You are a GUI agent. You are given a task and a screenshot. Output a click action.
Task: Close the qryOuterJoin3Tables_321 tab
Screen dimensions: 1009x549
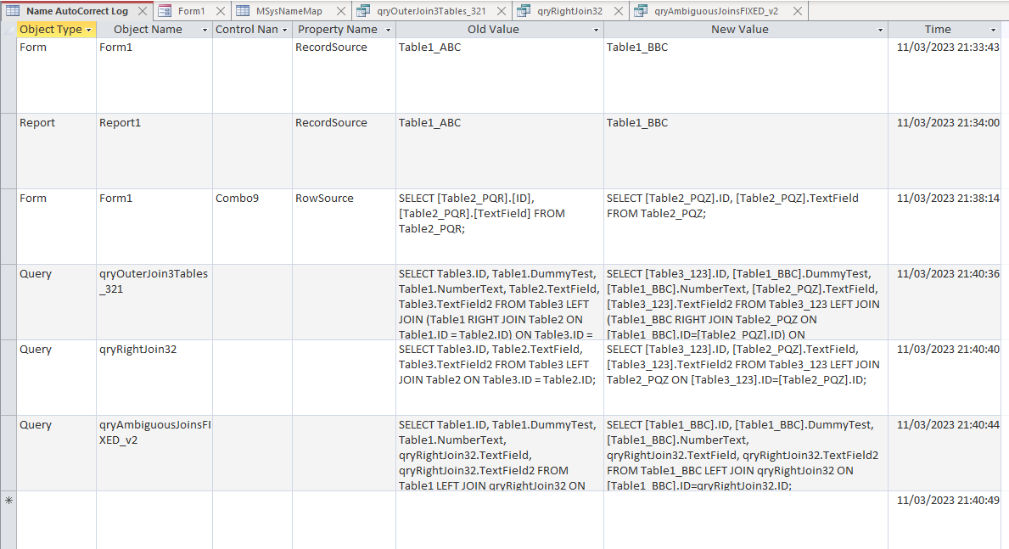[502, 11]
